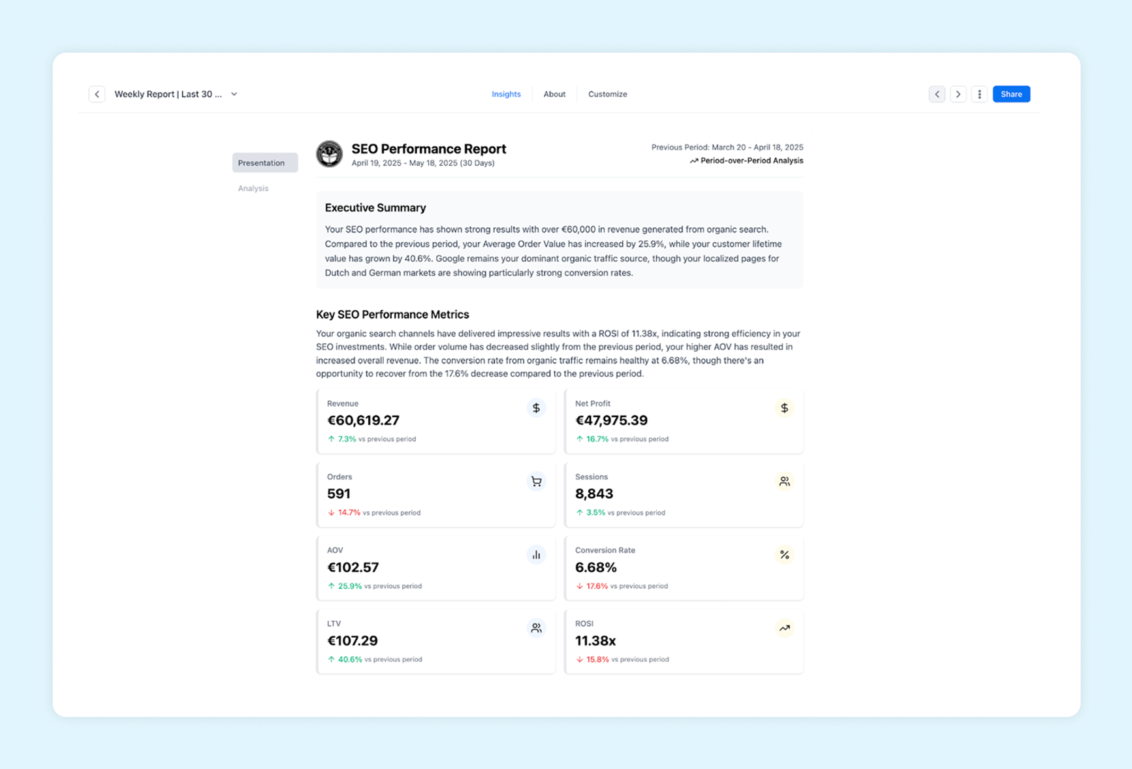Open the About tab
The width and height of the screenshot is (1132, 769).
point(554,94)
